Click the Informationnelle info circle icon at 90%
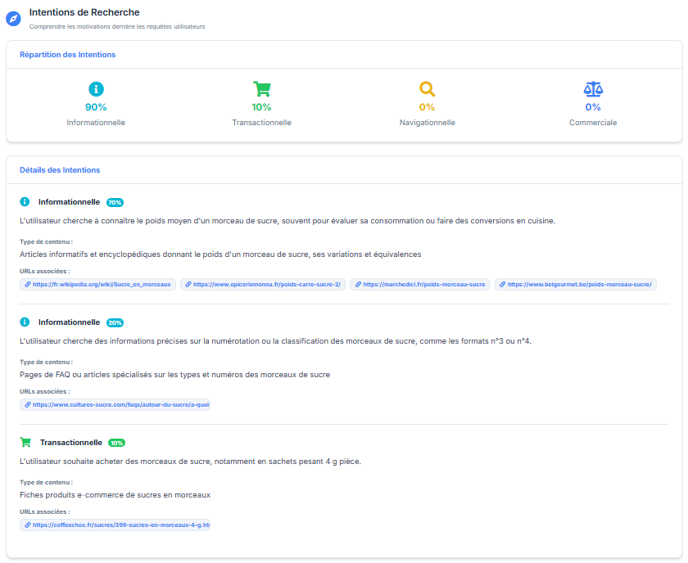Screen dimensions: 688x563 (x=96, y=89)
